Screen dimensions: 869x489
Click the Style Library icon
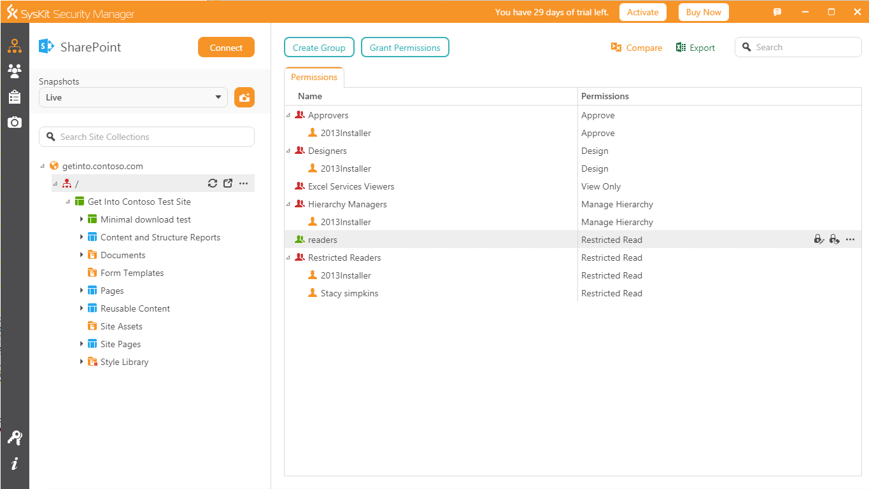pyautogui.click(x=92, y=362)
